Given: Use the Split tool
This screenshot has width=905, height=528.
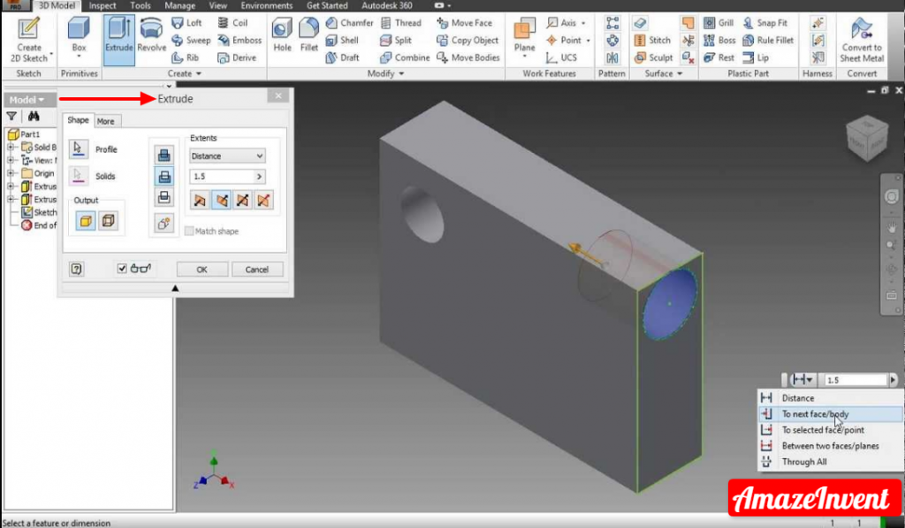Looking at the screenshot, I should tap(396, 40).
